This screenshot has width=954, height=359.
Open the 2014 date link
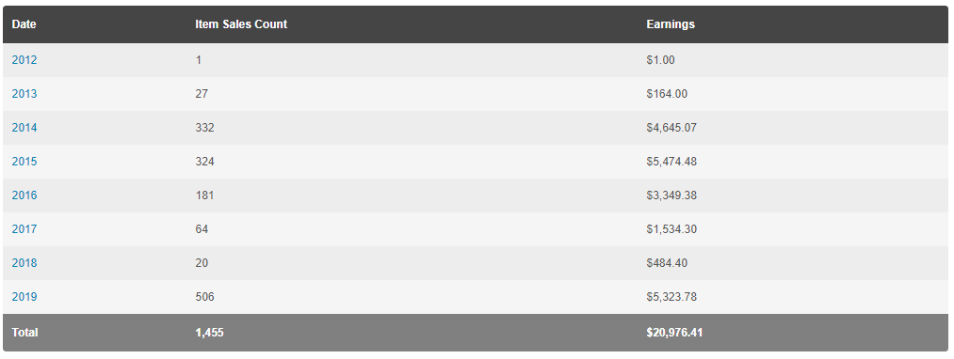coord(24,128)
